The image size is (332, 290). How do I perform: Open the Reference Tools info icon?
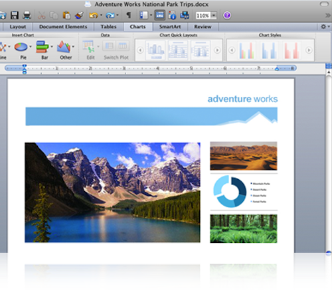pos(172,15)
